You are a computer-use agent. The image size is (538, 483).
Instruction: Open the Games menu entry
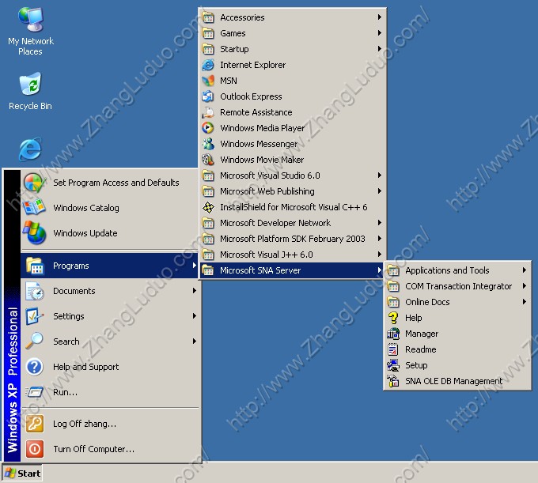292,33
